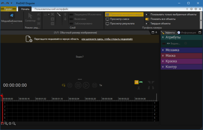The width and height of the screenshot is (203, 130).
Task: Click the rectangle shape edit tool
Action: (x=39, y=23)
